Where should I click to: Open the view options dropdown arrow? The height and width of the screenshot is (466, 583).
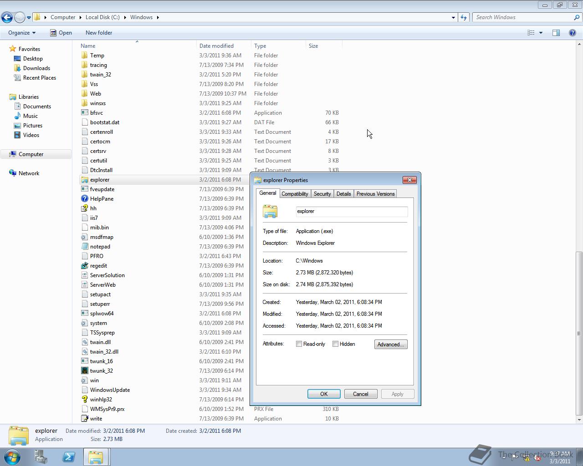click(541, 33)
